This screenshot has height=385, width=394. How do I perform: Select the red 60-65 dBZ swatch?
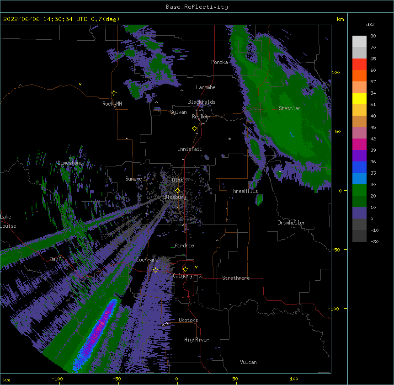tap(359, 64)
